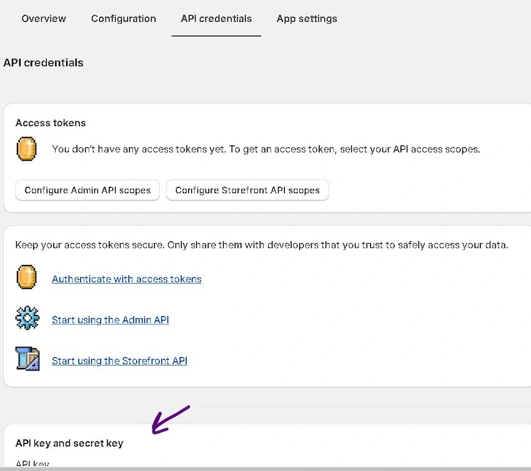Click the Access tokens card heading
The width and height of the screenshot is (531, 471).
(x=51, y=123)
